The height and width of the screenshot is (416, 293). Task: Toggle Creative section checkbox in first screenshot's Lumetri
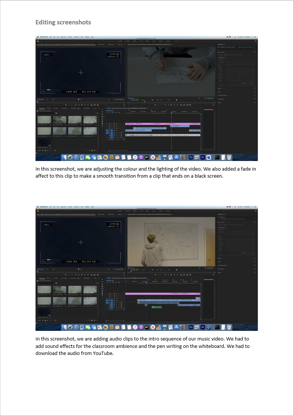tap(255, 88)
